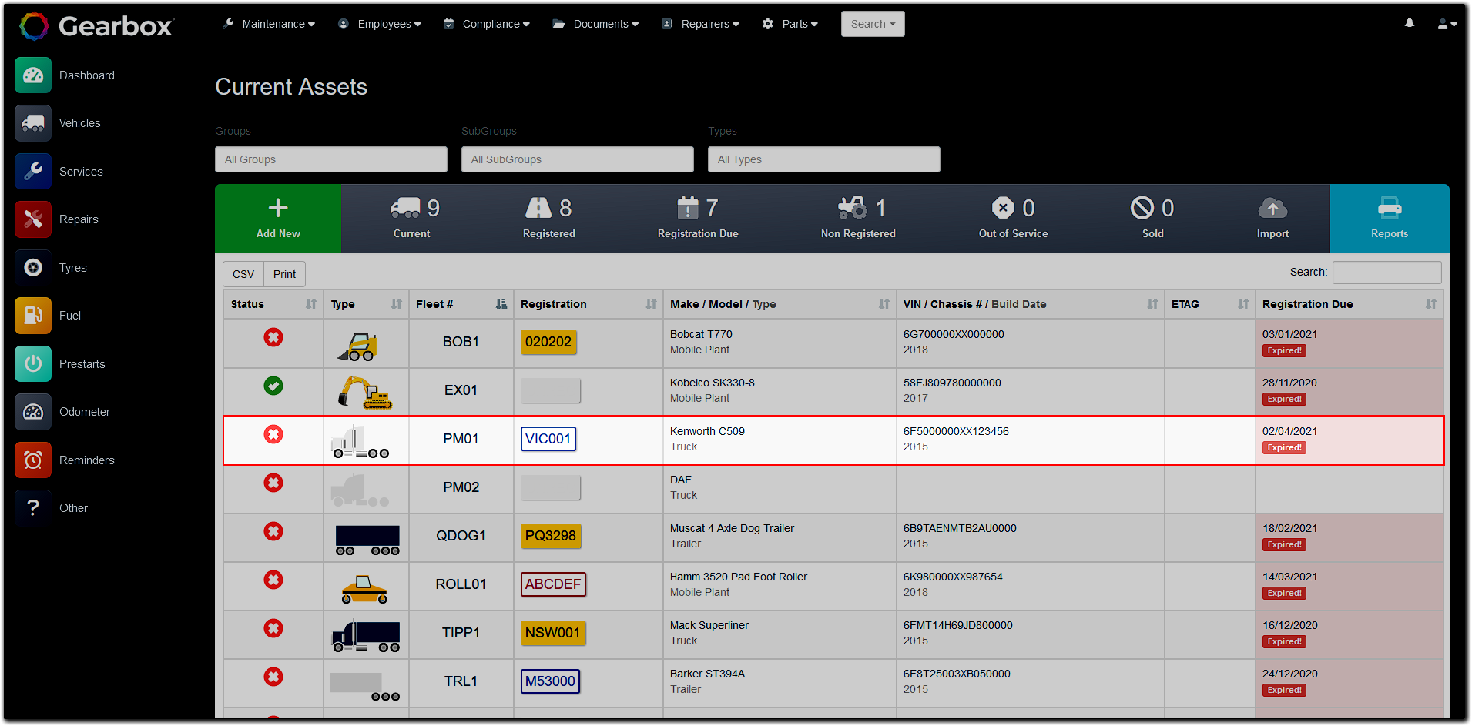1472x726 pixels.
Task: Click the excavator type icon for EX01
Action: coord(365,393)
